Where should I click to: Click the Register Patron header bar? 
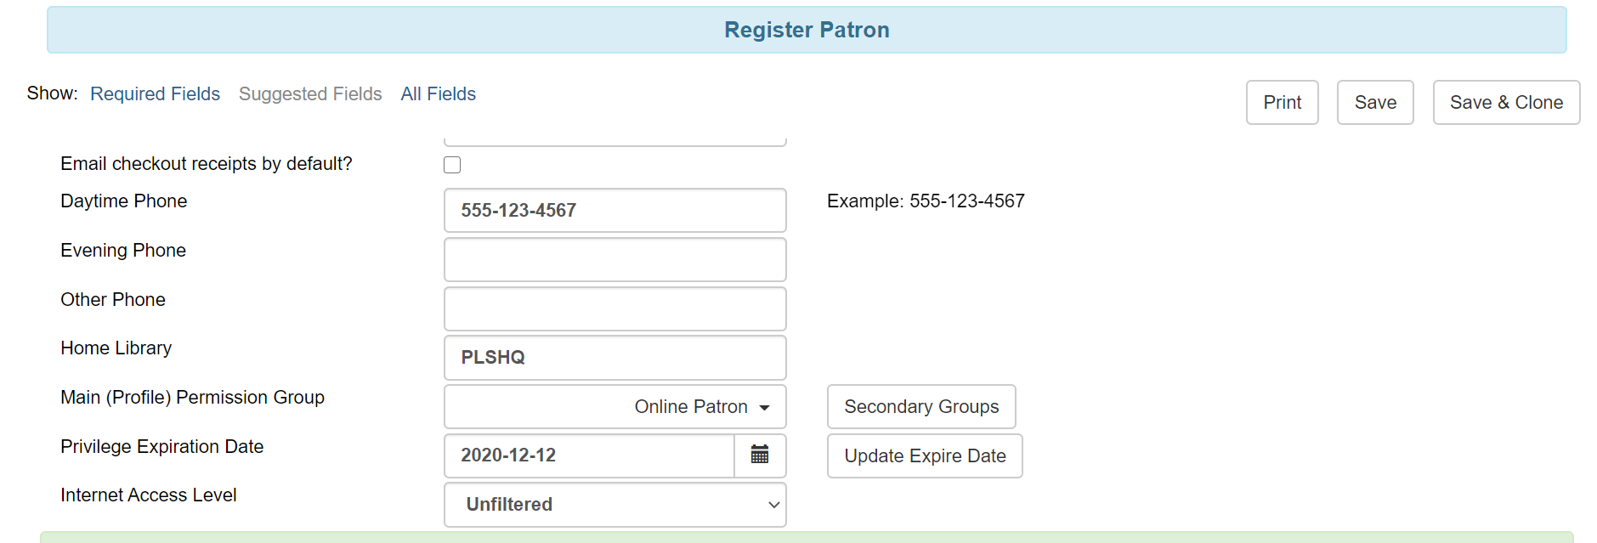807,30
